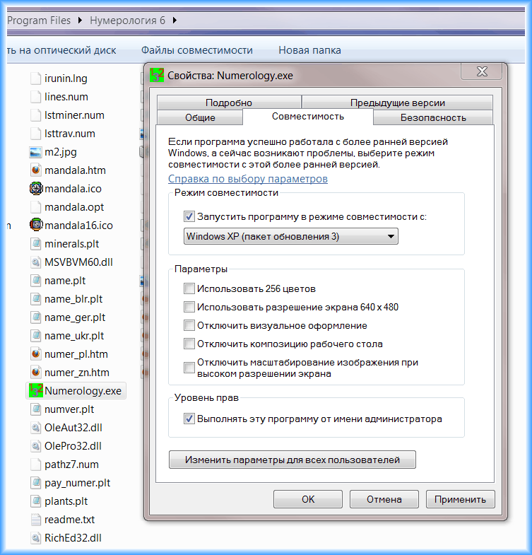This screenshot has height=555, width=532.
Task: Select the file name RichEd32.dll
Action: coord(73,538)
